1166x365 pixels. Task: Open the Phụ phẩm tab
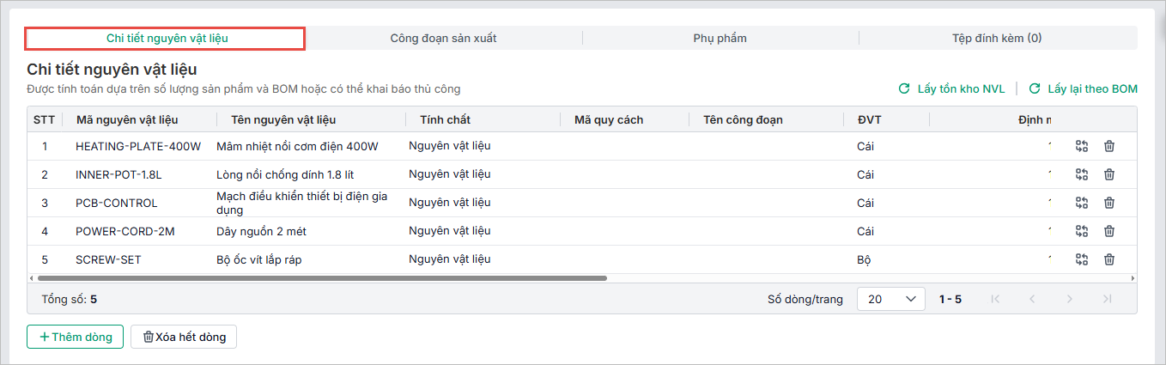[720, 38]
